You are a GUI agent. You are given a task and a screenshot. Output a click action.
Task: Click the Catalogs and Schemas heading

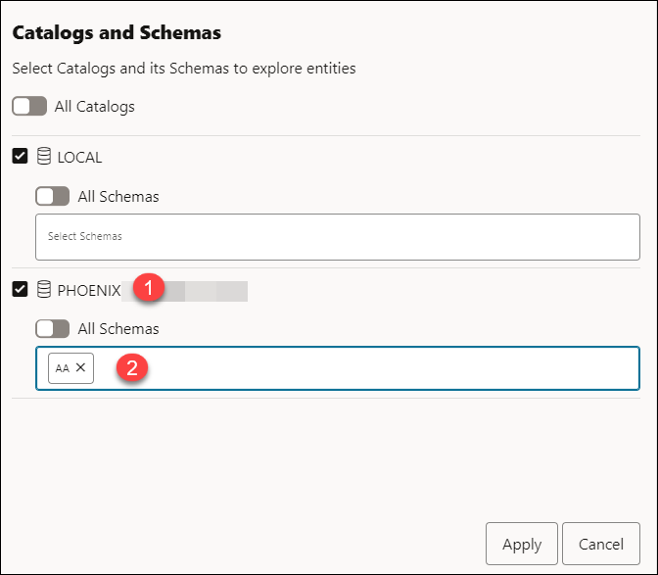click(x=117, y=33)
